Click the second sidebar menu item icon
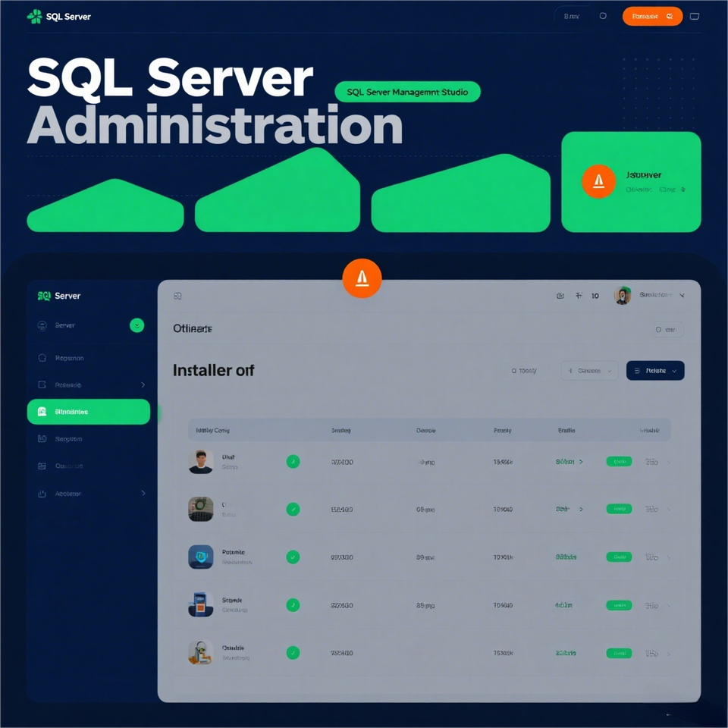The width and height of the screenshot is (728, 728). tap(42, 358)
